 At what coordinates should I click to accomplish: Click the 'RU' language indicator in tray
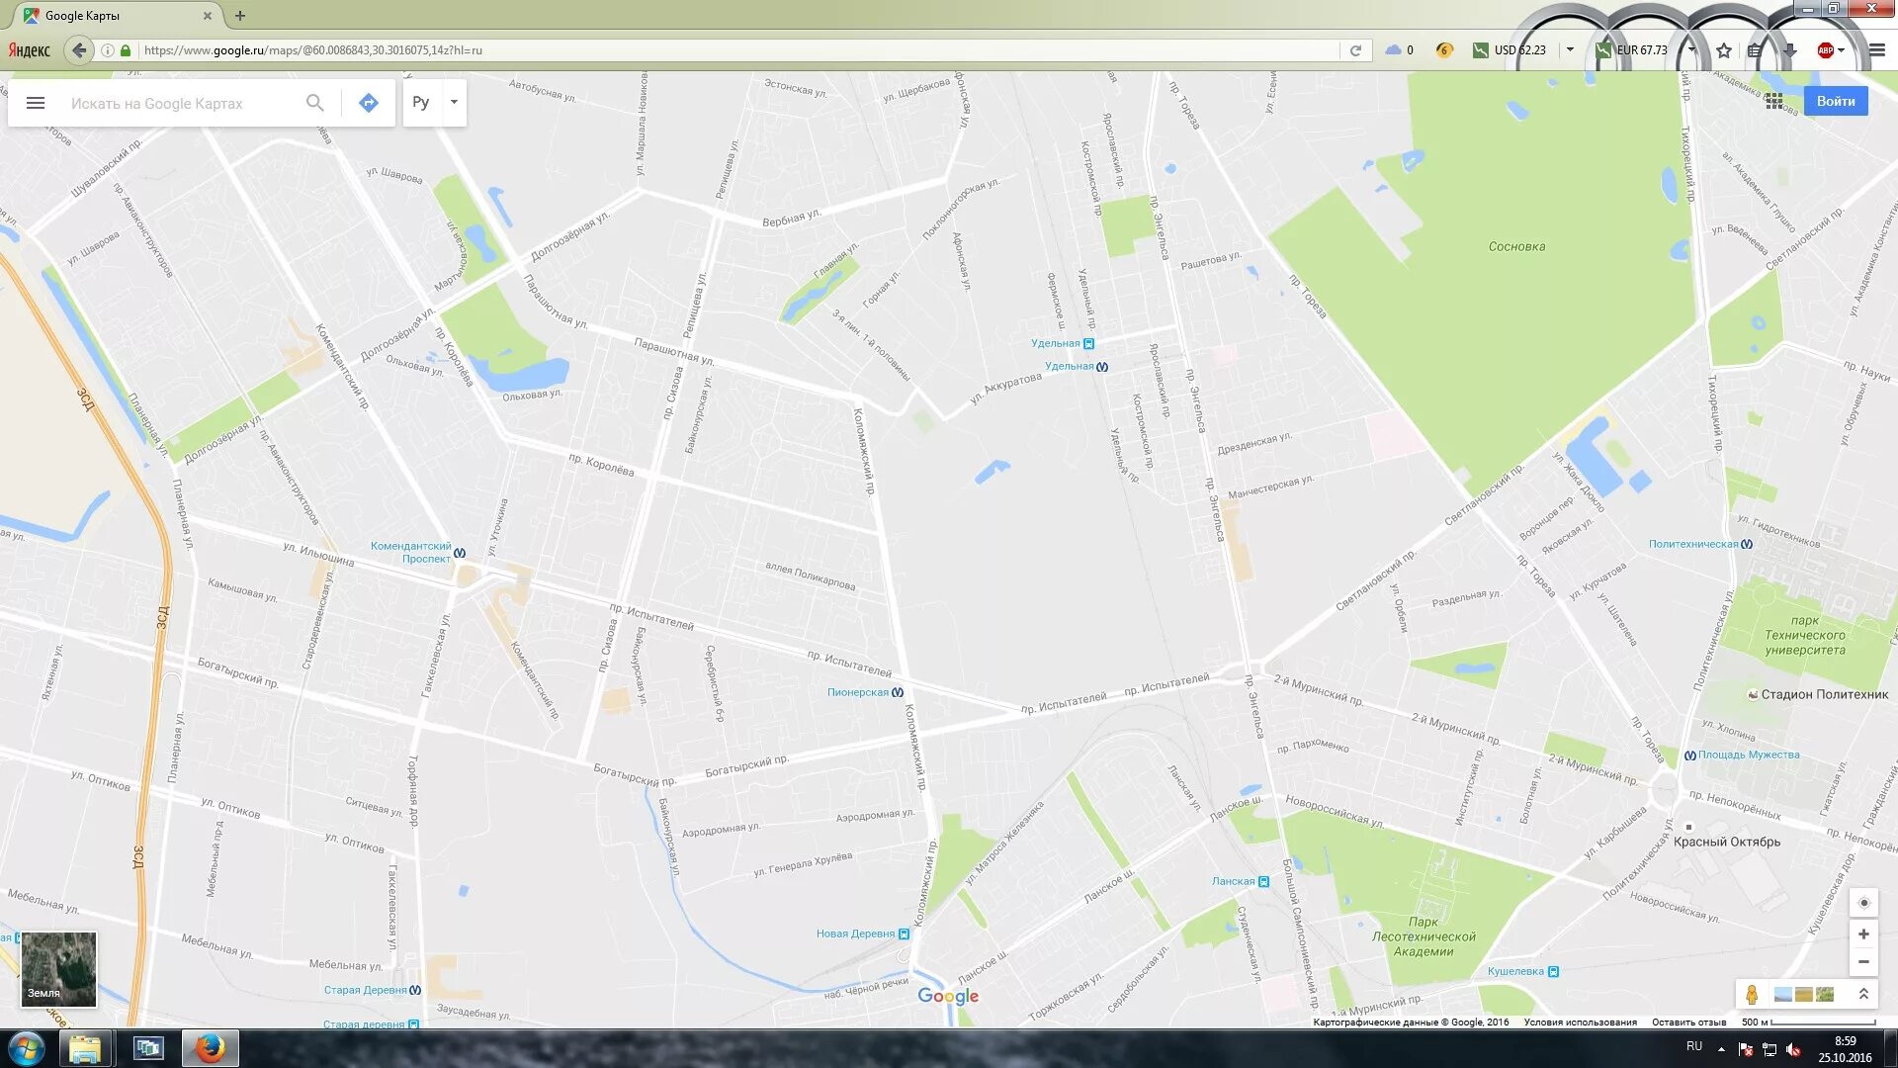coord(1694,1046)
